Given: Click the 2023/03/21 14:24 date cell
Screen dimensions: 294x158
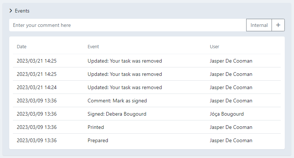Looking at the screenshot, I should tap(36, 87).
